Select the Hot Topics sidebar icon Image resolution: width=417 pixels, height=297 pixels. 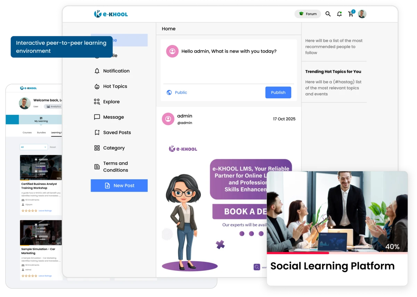[97, 86]
